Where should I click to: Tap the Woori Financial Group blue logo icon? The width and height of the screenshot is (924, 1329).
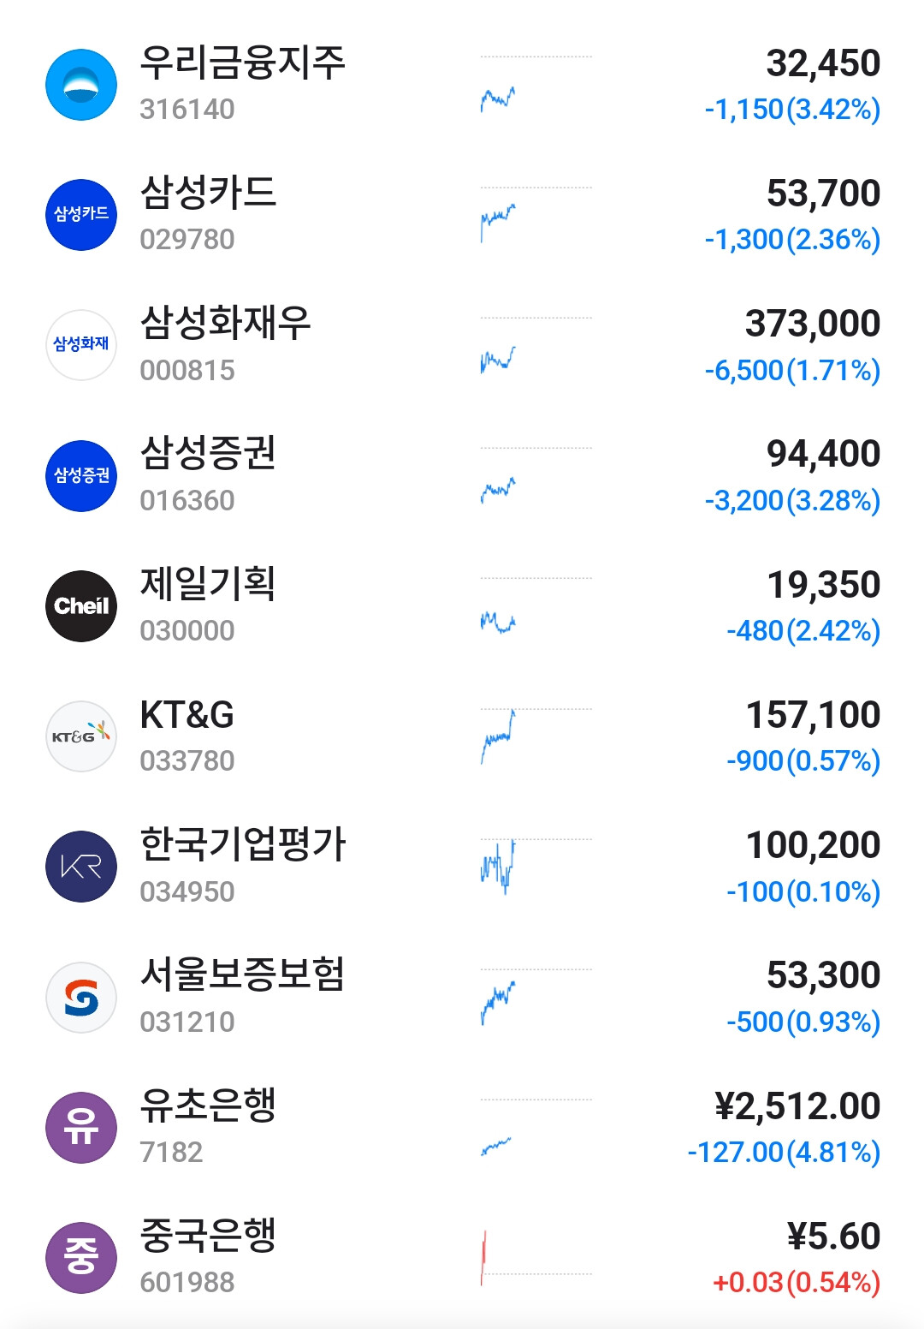click(81, 85)
